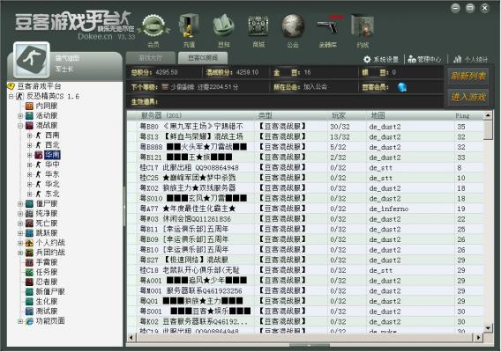Switch to the 游戏大厅 tab
This screenshot has height=352, width=501.
click(151, 58)
